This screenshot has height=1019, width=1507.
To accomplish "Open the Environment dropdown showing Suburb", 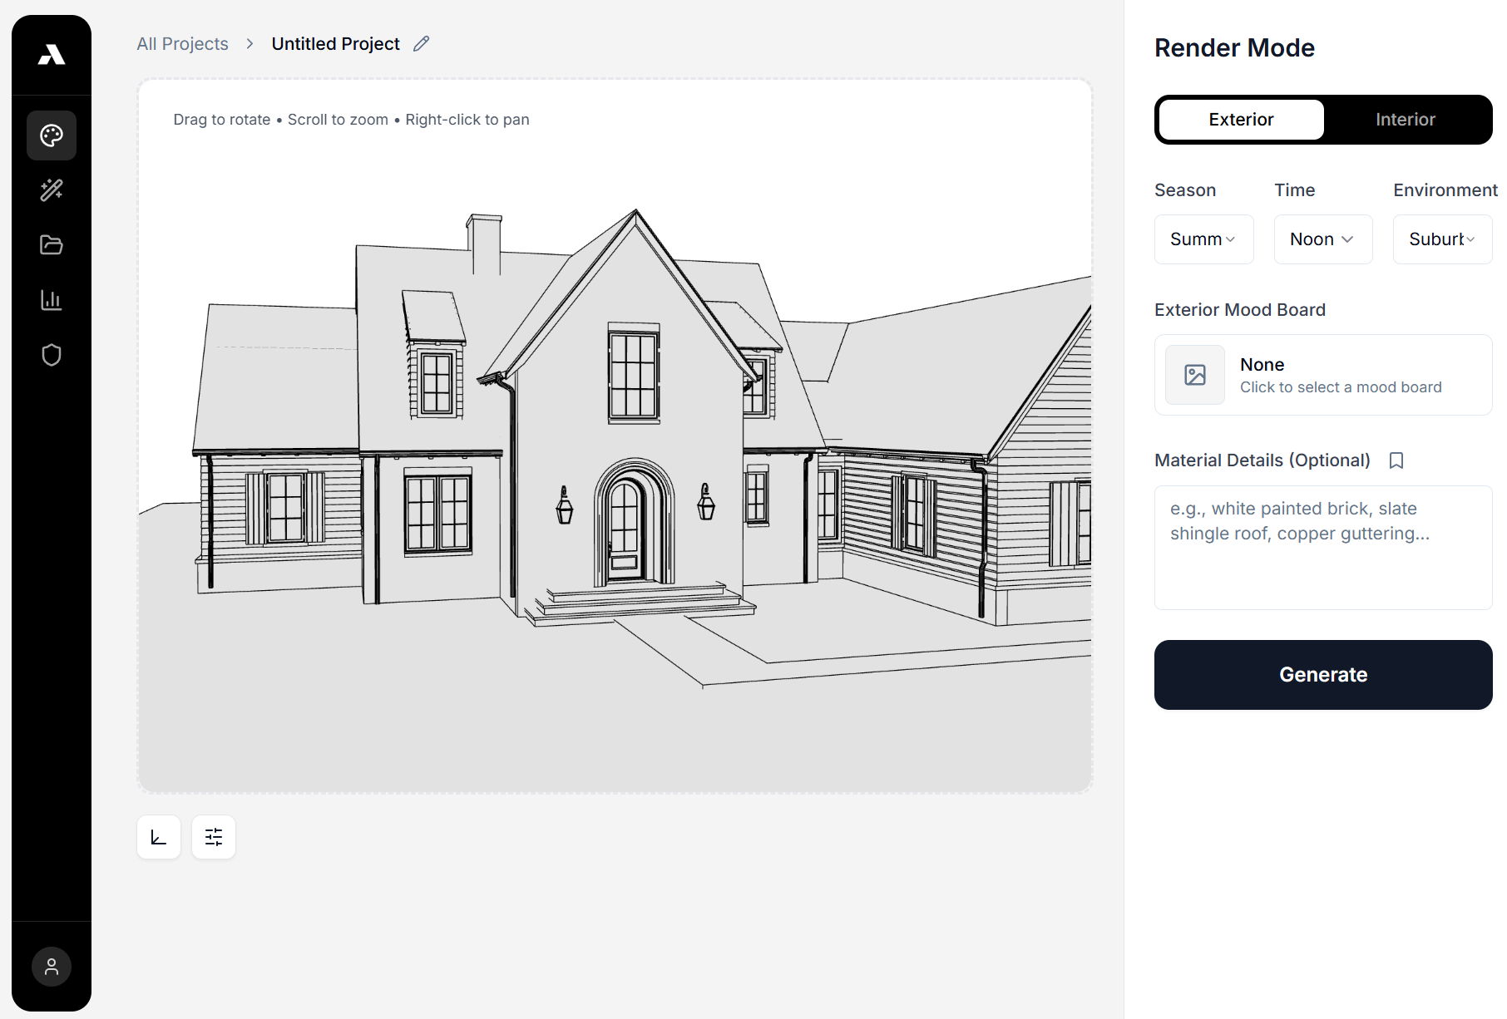I will coord(1442,239).
